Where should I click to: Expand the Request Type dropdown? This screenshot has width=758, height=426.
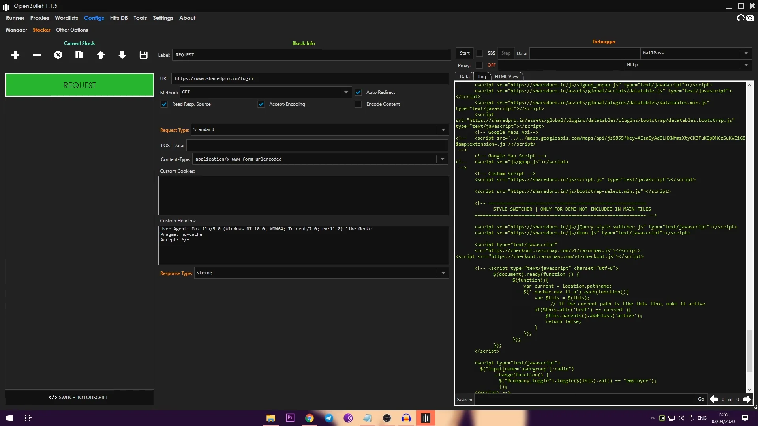point(443,129)
